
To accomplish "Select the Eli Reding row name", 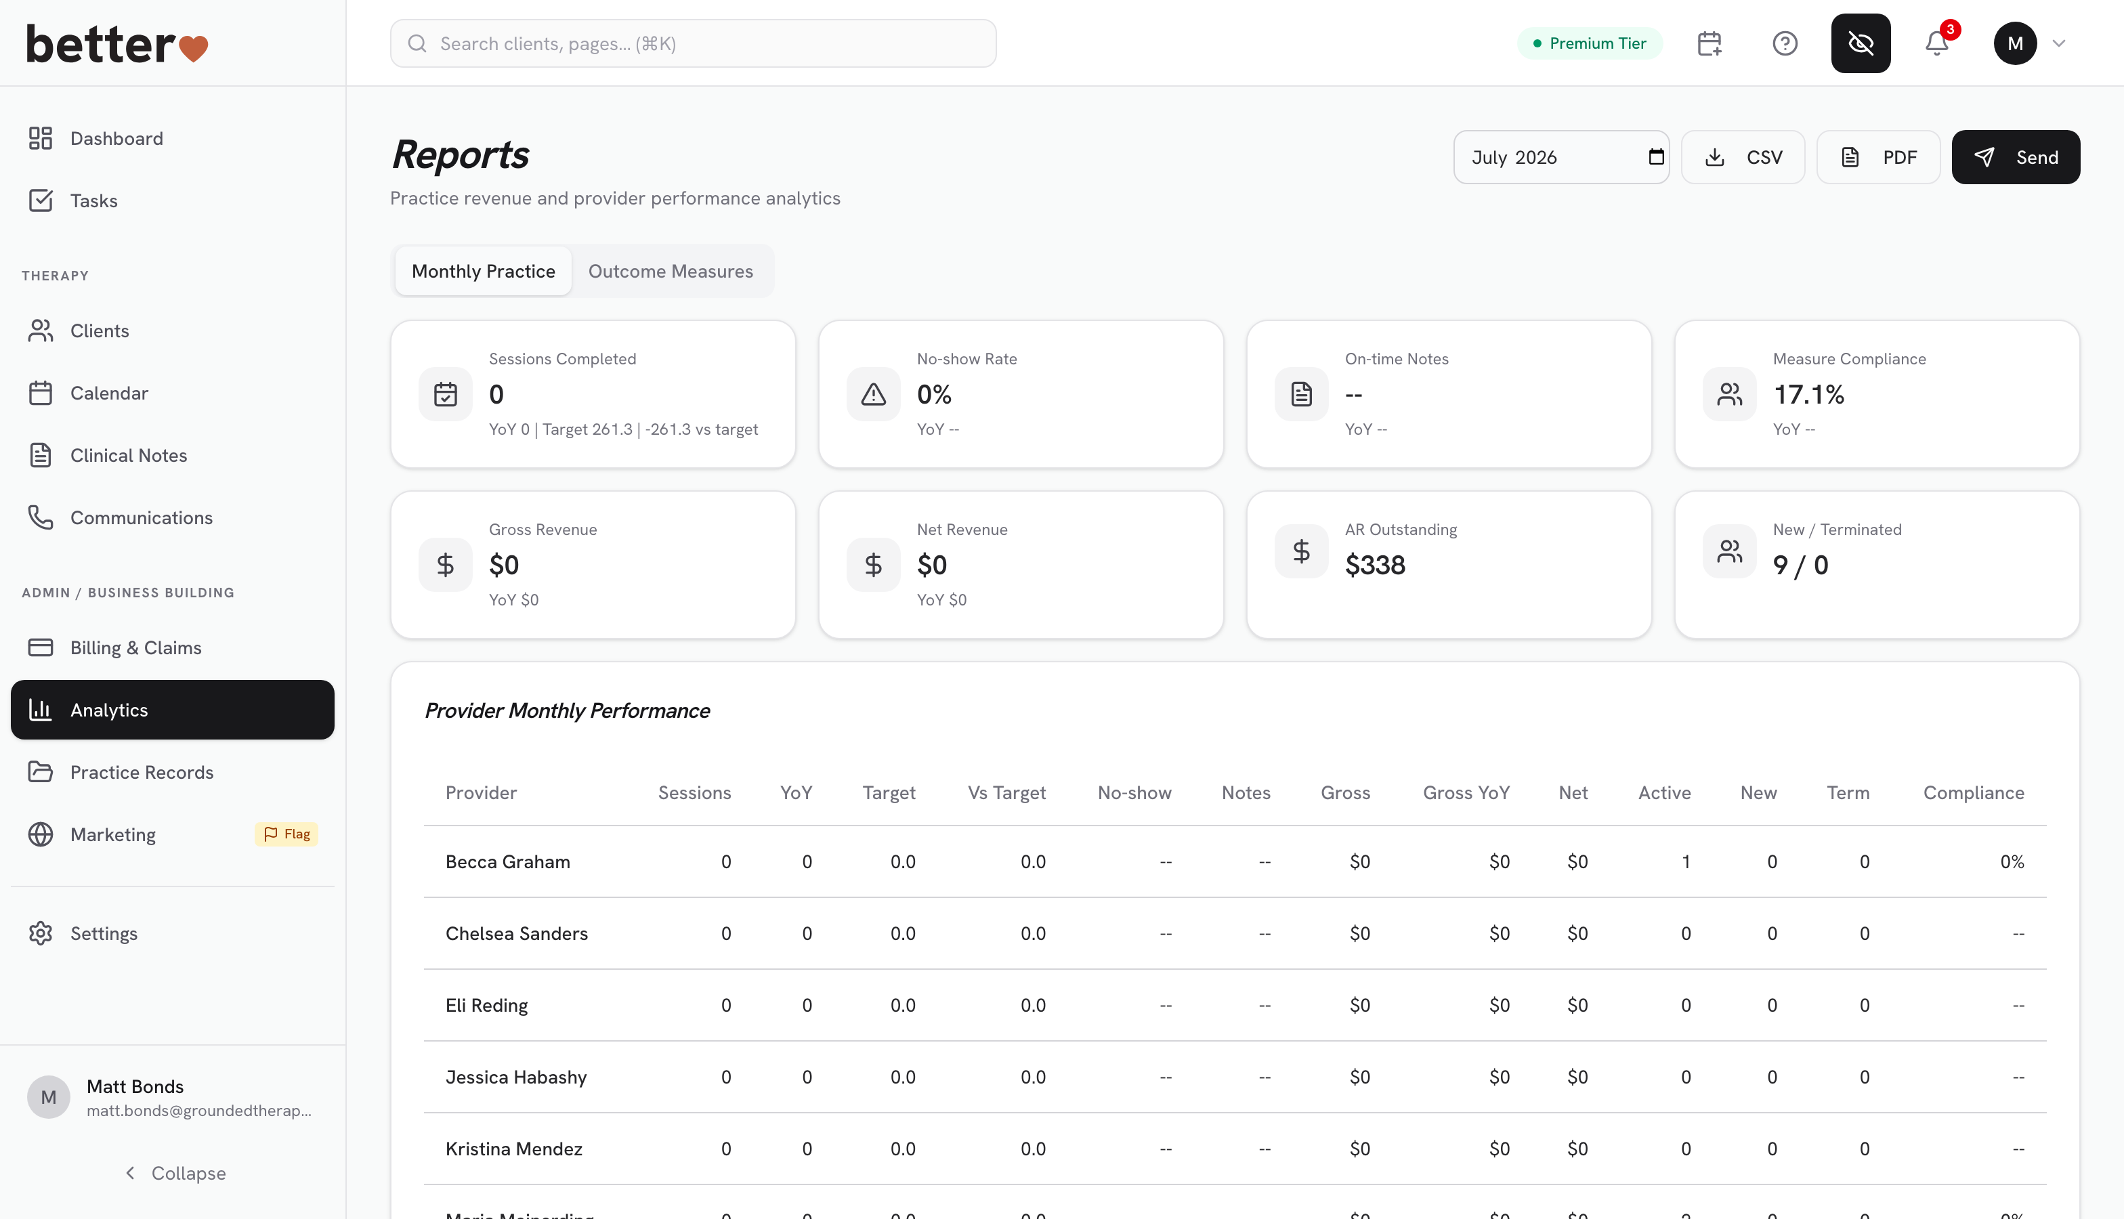I will coord(486,1006).
